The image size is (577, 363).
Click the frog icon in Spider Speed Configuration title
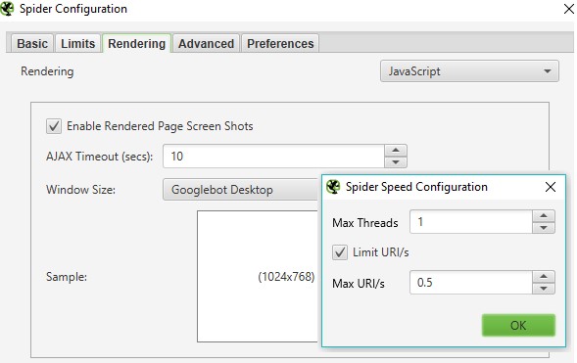[333, 187]
